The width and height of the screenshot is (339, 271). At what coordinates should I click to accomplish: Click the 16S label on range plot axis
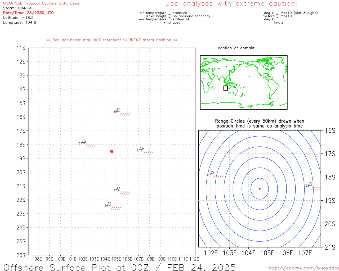(330, 130)
